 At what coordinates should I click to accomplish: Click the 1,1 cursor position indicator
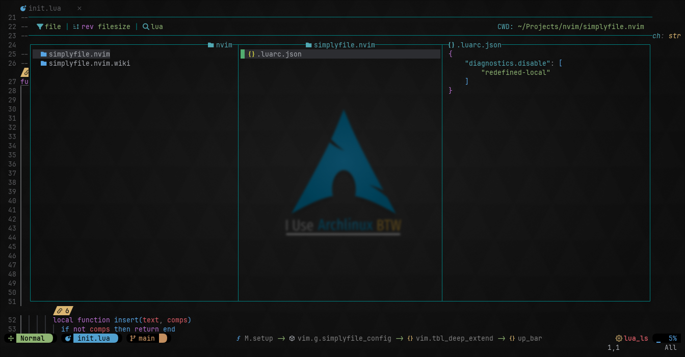614,347
